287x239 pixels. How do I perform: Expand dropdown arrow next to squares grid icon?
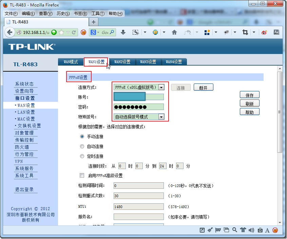click(x=216, y=32)
